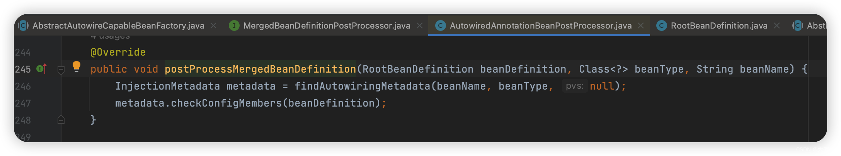The image size is (841, 156).
Task: Close AbstractAutowireCapableBeanFactory.java tab
Action: coord(213,25)
